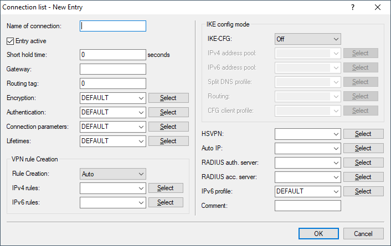Click Select button next to Encryption
This screenshot has height=246, width=391.
[168, 98]
